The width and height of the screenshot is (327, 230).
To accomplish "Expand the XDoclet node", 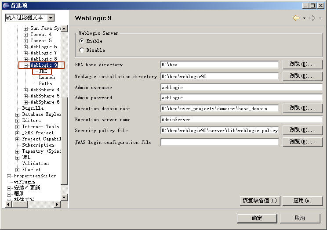I will (17, 170).
